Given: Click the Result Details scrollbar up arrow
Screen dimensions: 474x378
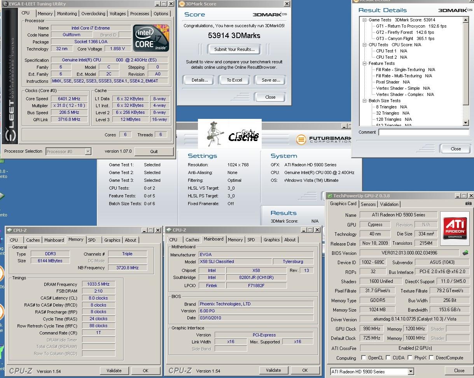Looking at the screenshot, I should click(466, 20).
